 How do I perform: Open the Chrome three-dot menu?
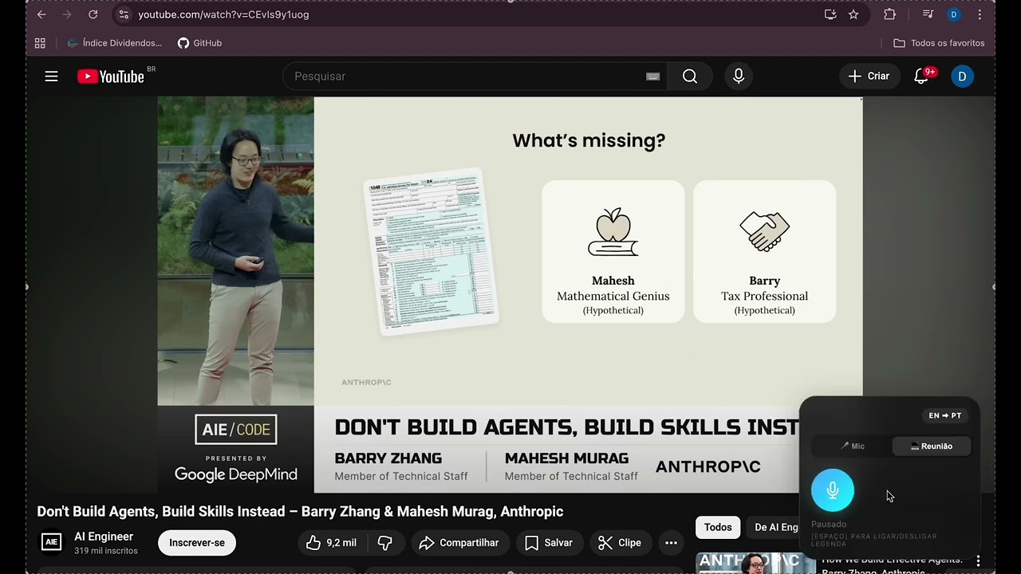(980, 14)
